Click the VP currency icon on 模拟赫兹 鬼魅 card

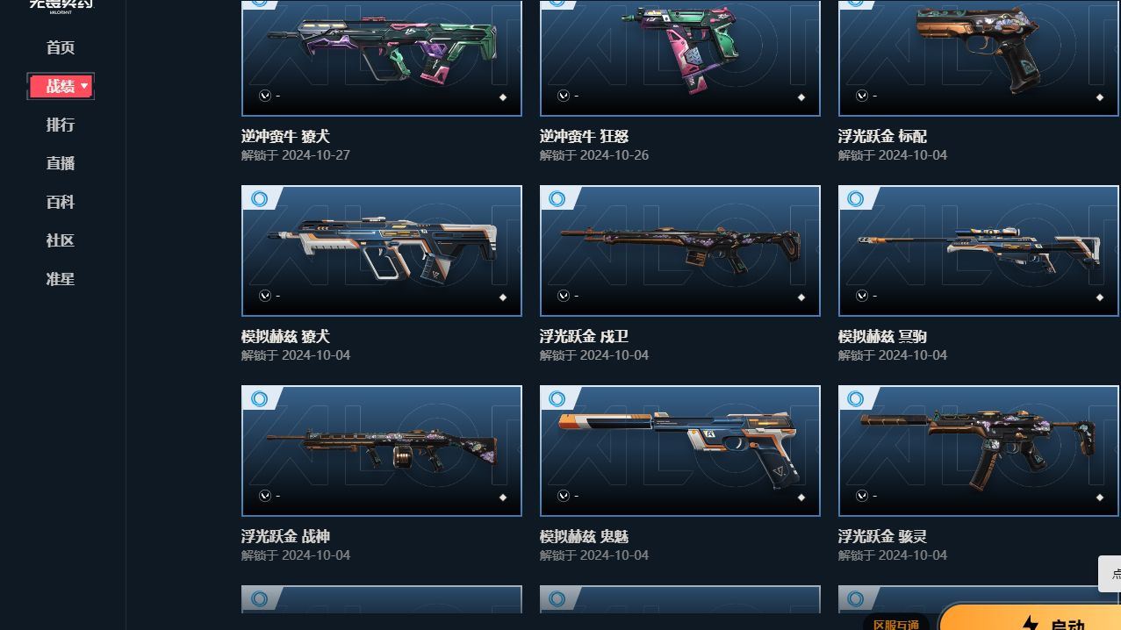(x=564, y=497)
